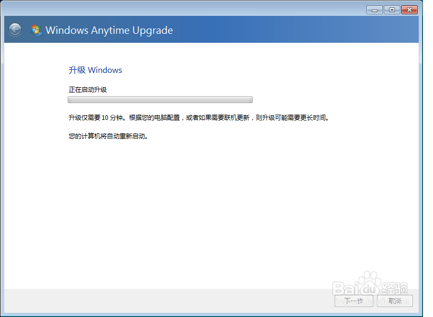The width and height of the screenshot is (433, 317).
Task: Click the 取消 (Cancel) button
Action: tap(395, 301)
